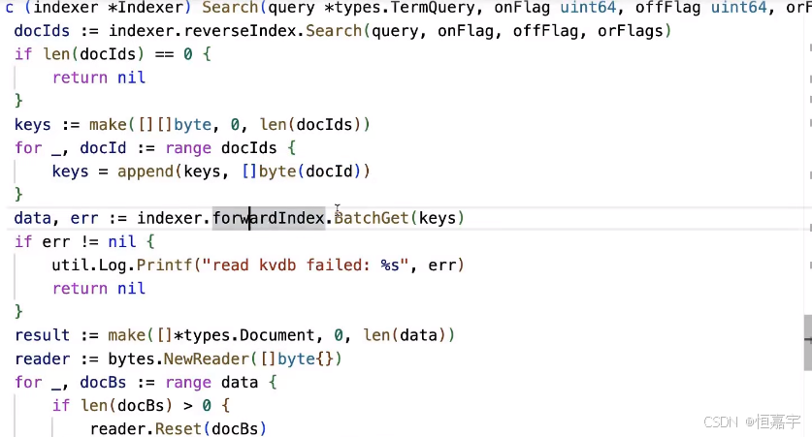The width and height of the screenshot is (812, 437).
Task: Click the Reset call on reader
Action: pos(179,428)
